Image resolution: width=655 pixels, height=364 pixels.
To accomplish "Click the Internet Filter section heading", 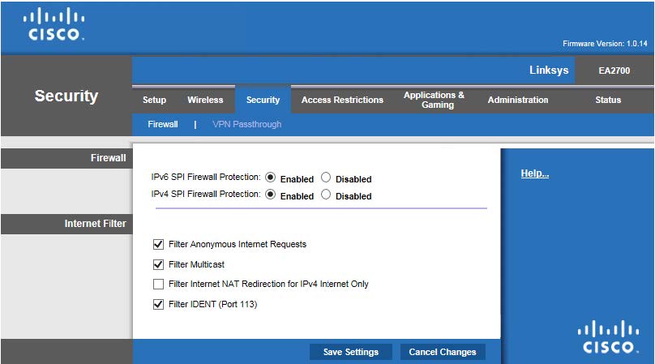I will click(95, 224).
